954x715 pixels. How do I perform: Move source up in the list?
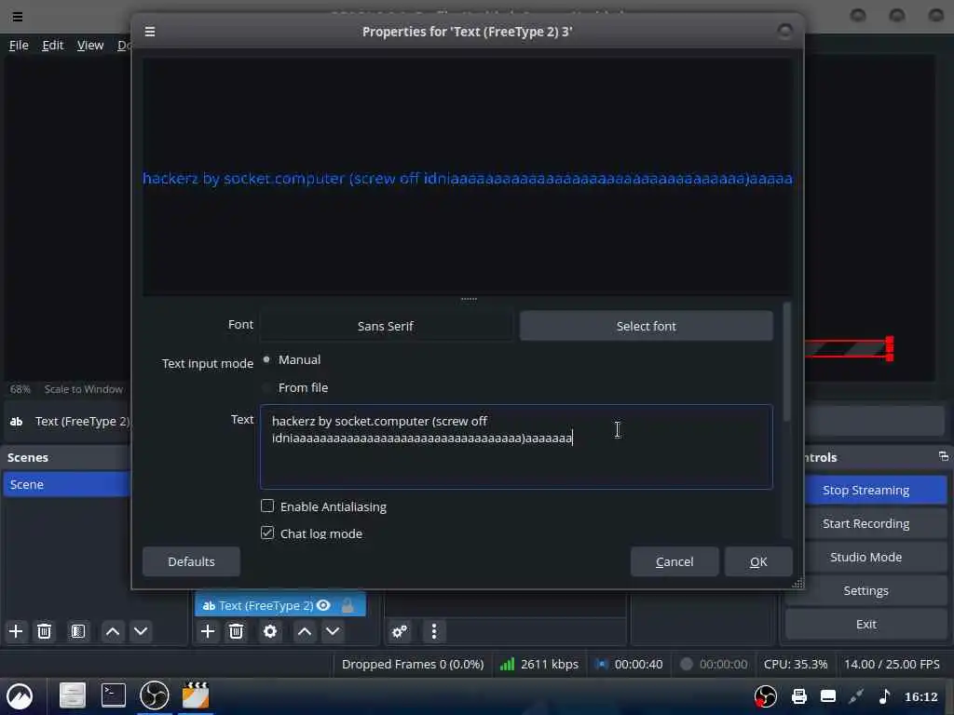305,631
